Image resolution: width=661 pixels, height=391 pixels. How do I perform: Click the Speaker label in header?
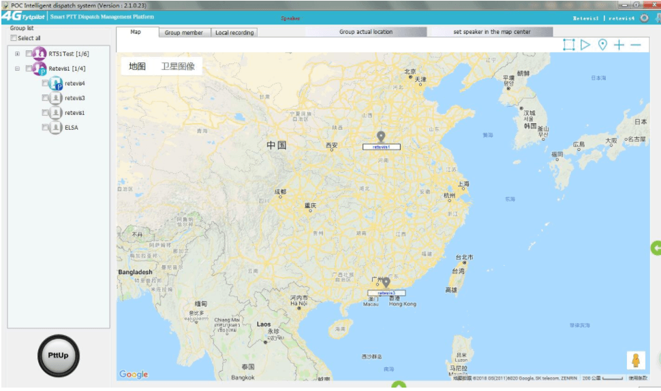[290, 18]
